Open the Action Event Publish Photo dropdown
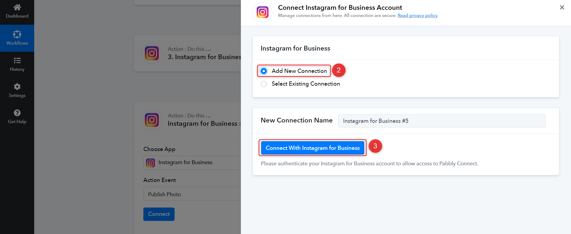Image resolution: width=571 pixels, height=234 pixels. click(x=192, y=194)
